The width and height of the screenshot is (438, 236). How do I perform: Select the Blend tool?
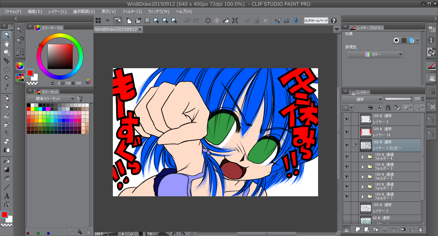click(6, 150)
